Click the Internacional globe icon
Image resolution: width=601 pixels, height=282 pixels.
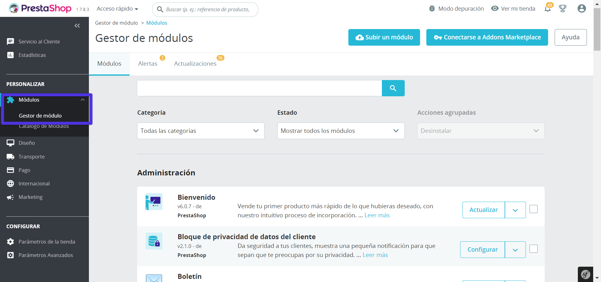(10, 184)
